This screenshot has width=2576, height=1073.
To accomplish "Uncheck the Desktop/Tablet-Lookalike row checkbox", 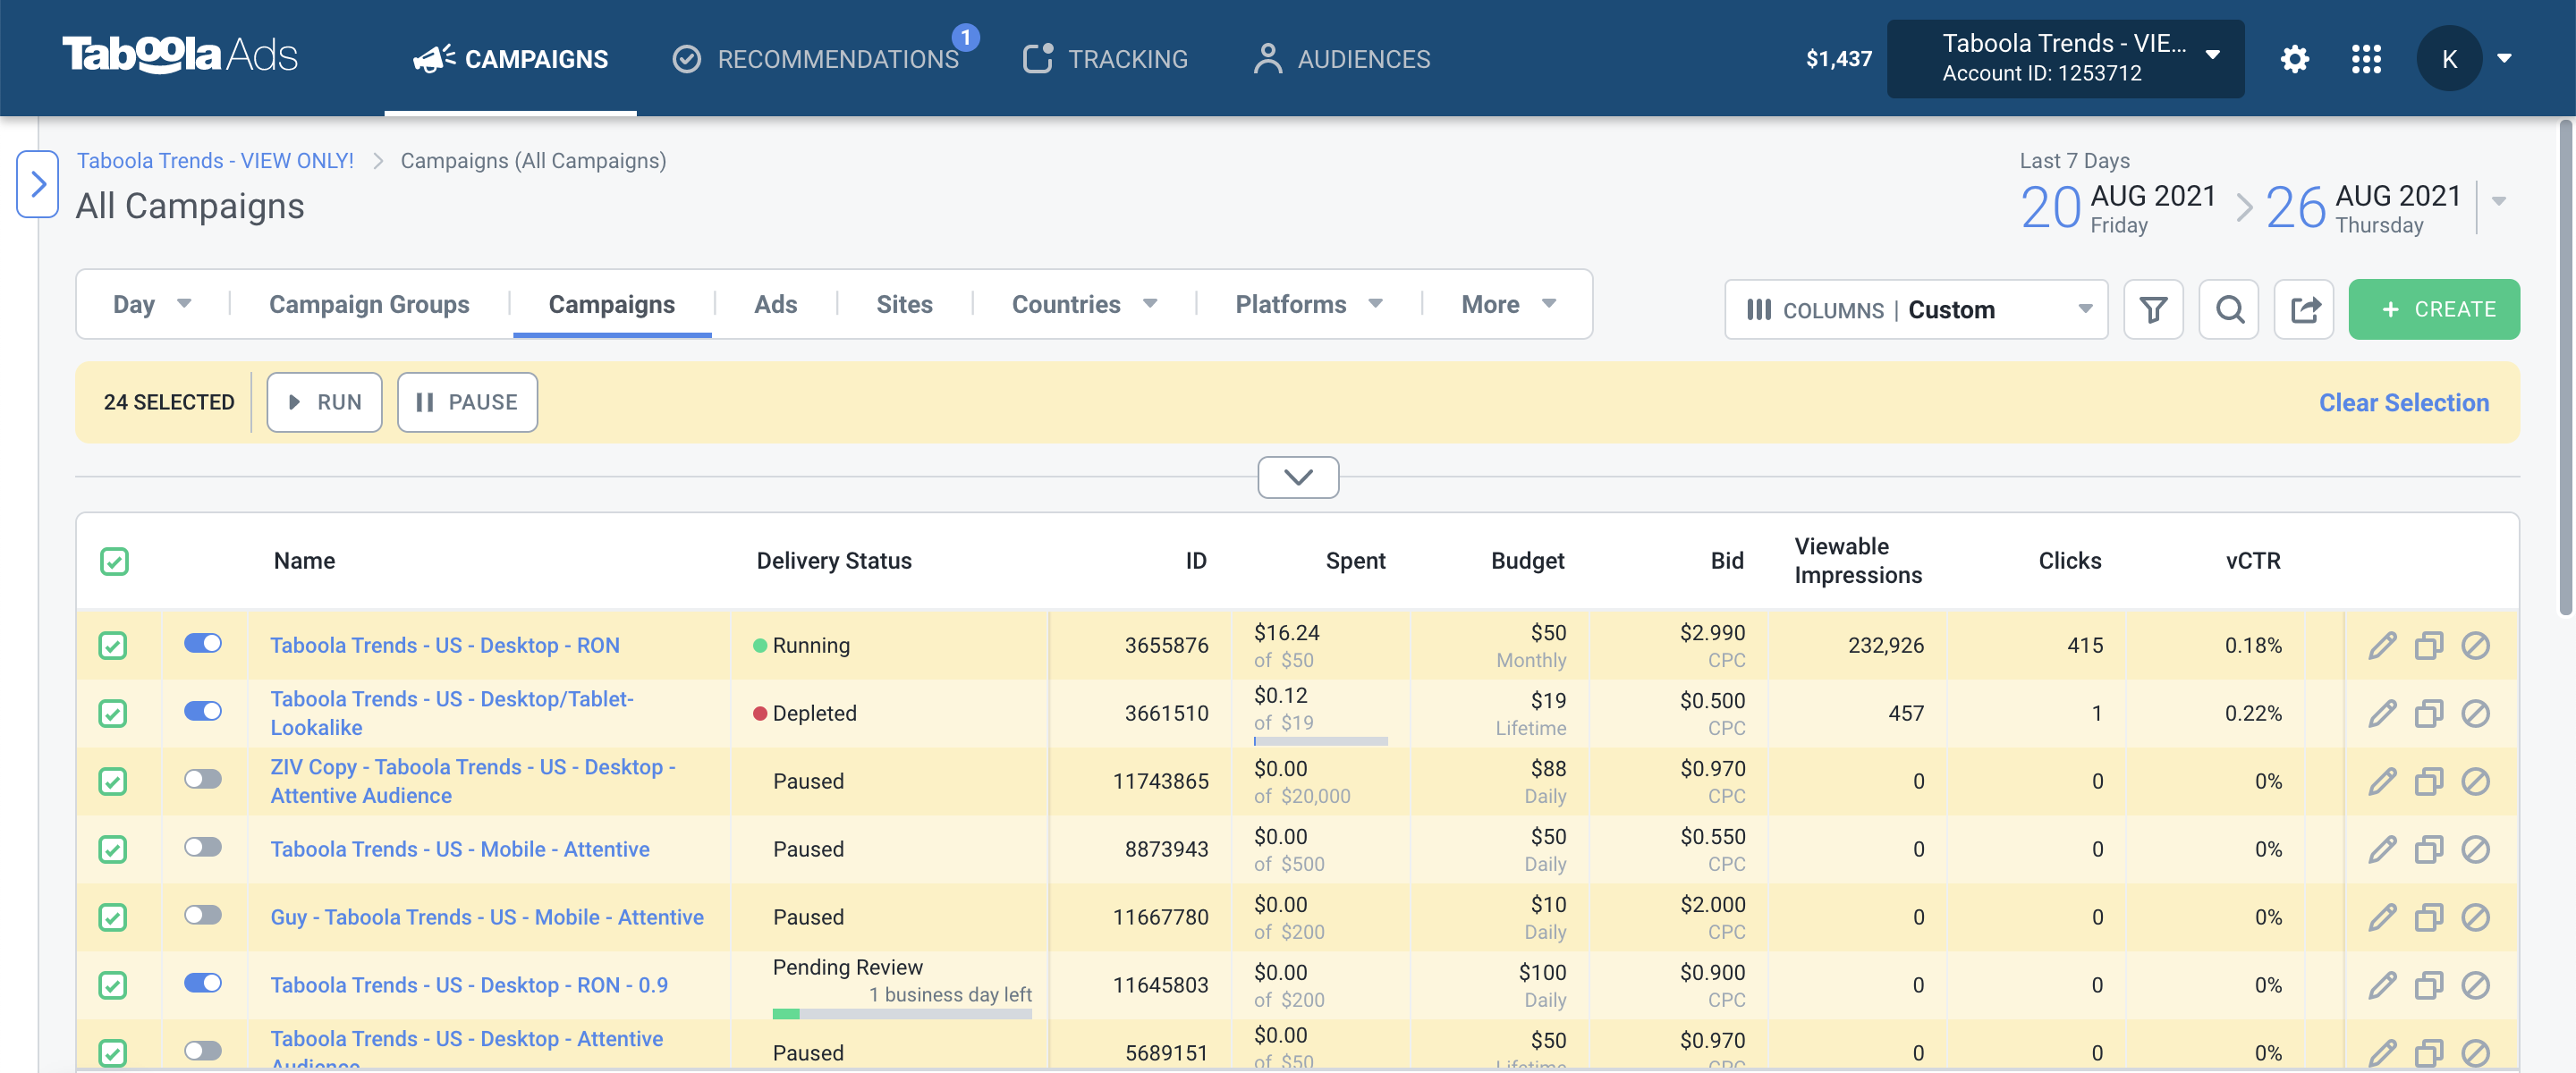I will tap(113, 713).
